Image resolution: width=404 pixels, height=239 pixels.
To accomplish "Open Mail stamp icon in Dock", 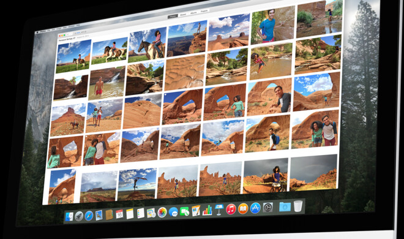I will [99, 215].
